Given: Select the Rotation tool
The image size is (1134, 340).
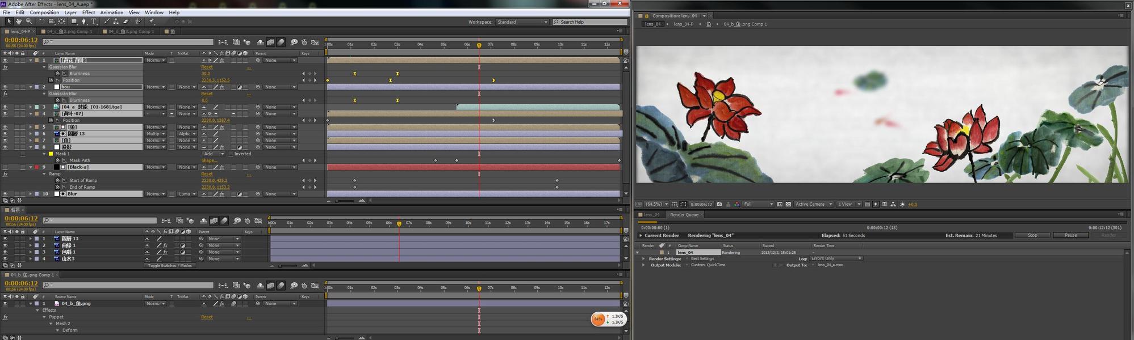Looking at the screenshot, I should tap(41, 22).
